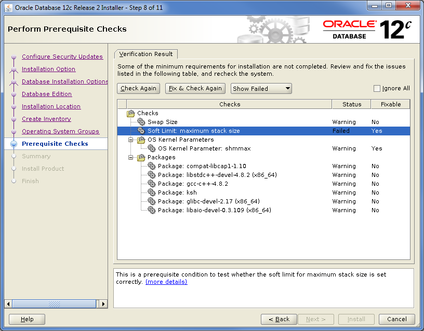Select Package: libaio-devel-0.3.109 row

pos(263,210)
